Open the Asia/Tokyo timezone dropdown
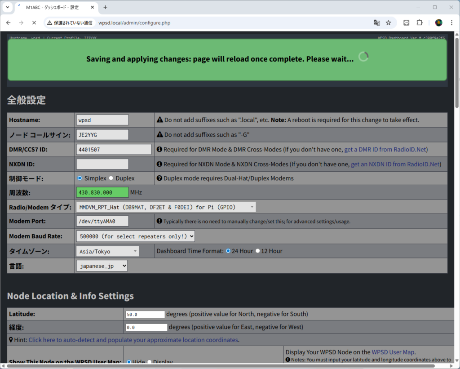This screenshot has width=460, height=369. (107, 251)
